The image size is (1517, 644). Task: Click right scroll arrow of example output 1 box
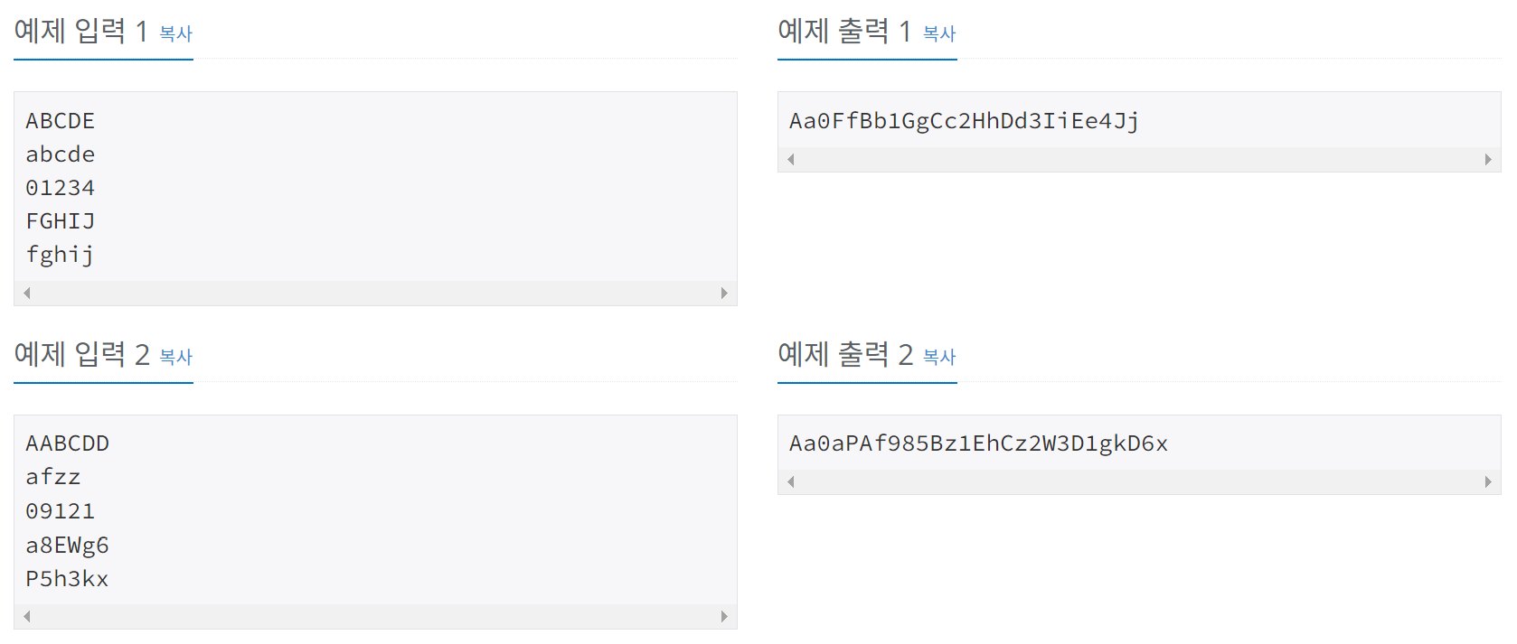point(1488,159)
